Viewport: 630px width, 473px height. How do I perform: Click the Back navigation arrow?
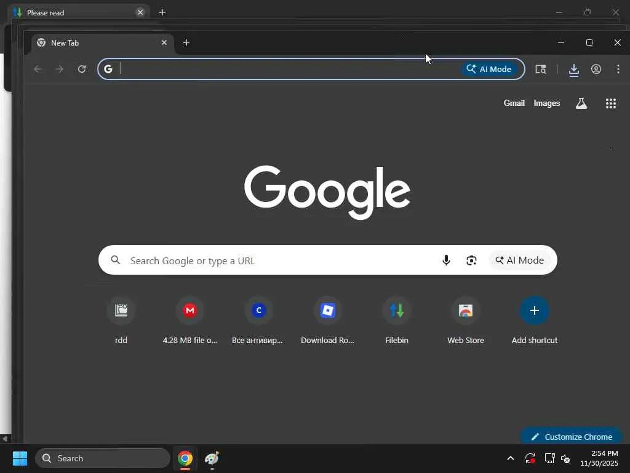[x=38, y=69]
